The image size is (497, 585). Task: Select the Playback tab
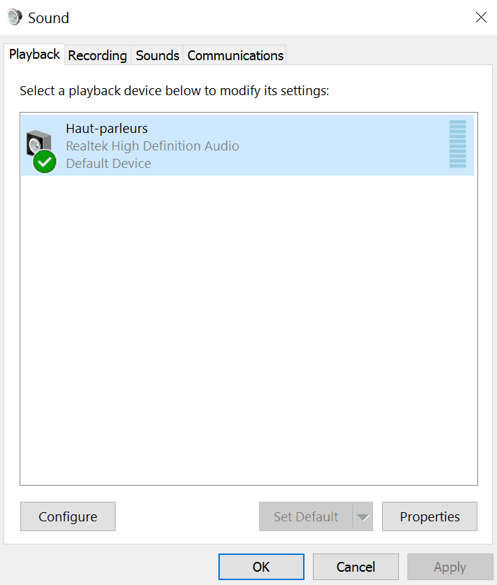click(34, 54)
